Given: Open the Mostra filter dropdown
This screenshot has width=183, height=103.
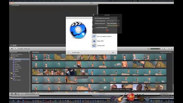Looking at the screenshot, I should point(32,94).
